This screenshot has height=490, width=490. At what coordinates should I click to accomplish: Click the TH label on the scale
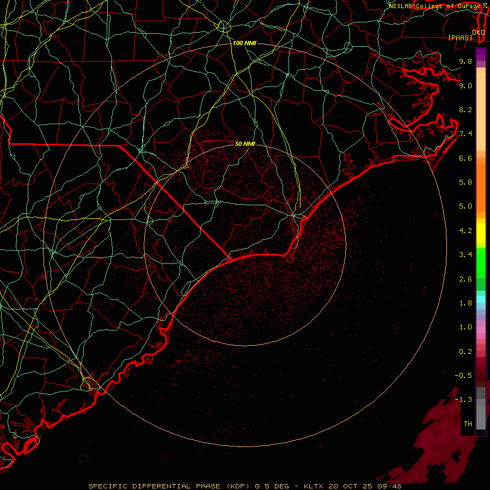coord(468,424)
